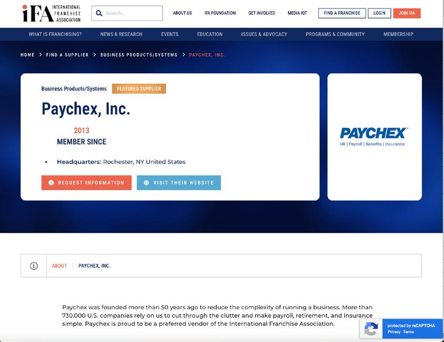The width and height of the screenshot is (444, 342).
Task: Go to Home in the breadcrumb
Action: pos(27,55)
